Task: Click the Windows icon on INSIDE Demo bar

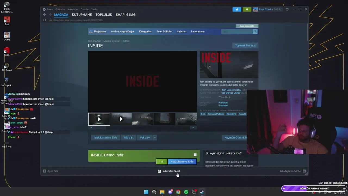Action: [195, 155]
